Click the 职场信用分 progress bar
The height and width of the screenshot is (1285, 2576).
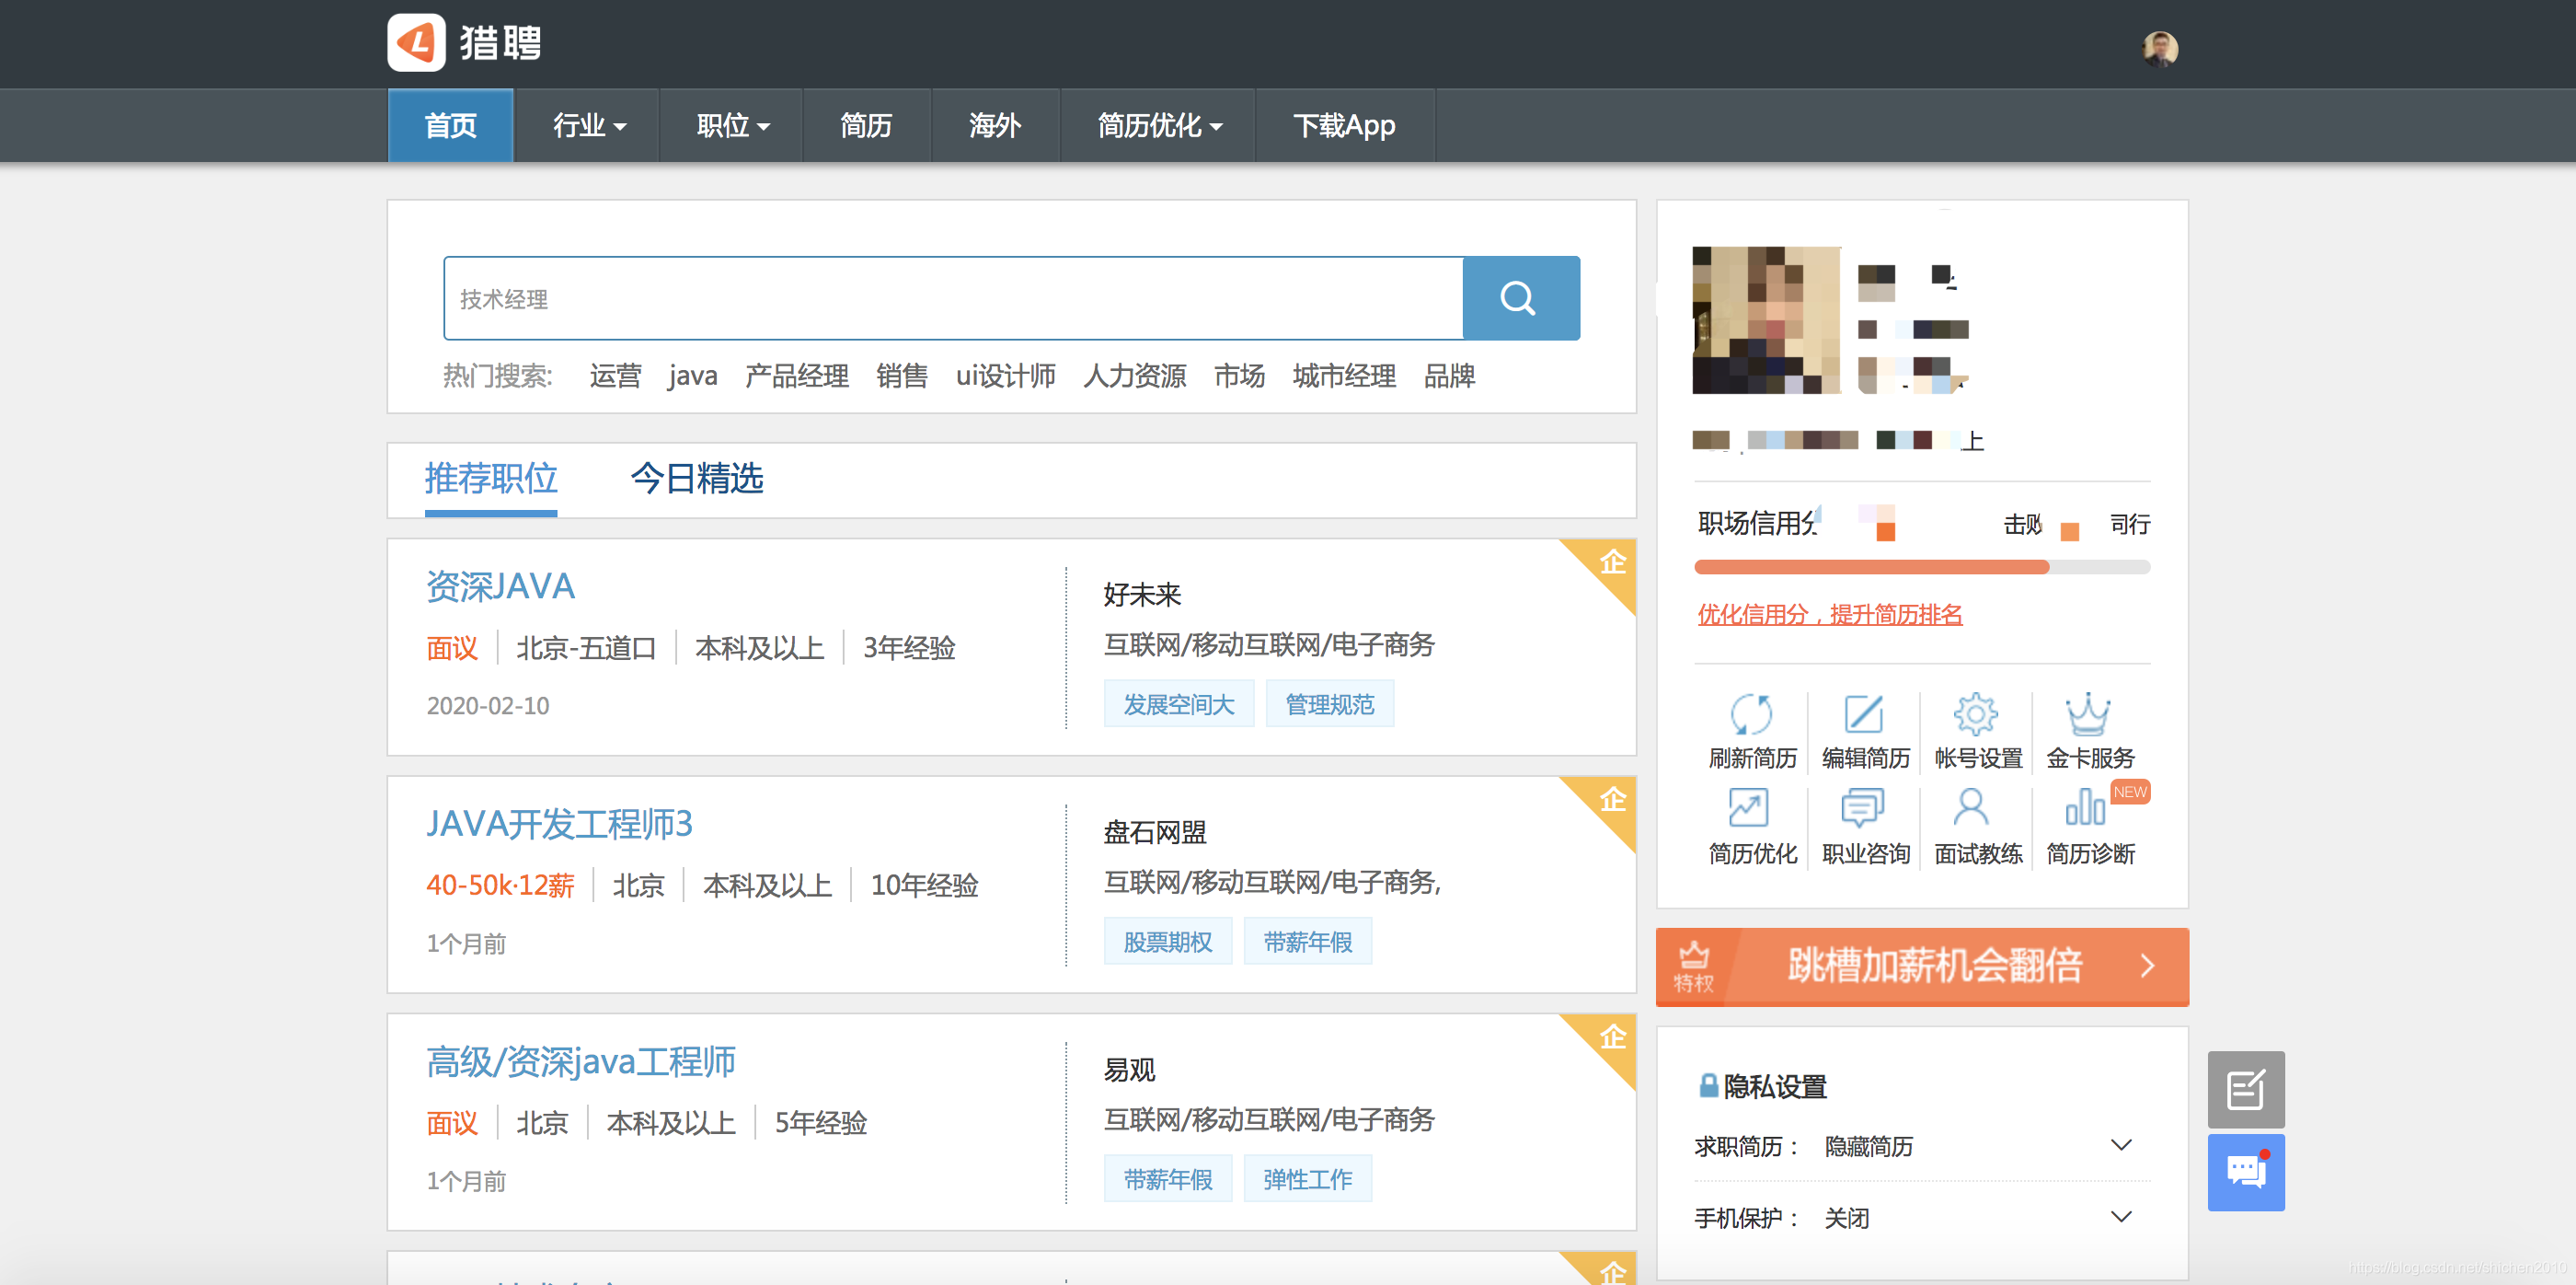coord(1921,567)
